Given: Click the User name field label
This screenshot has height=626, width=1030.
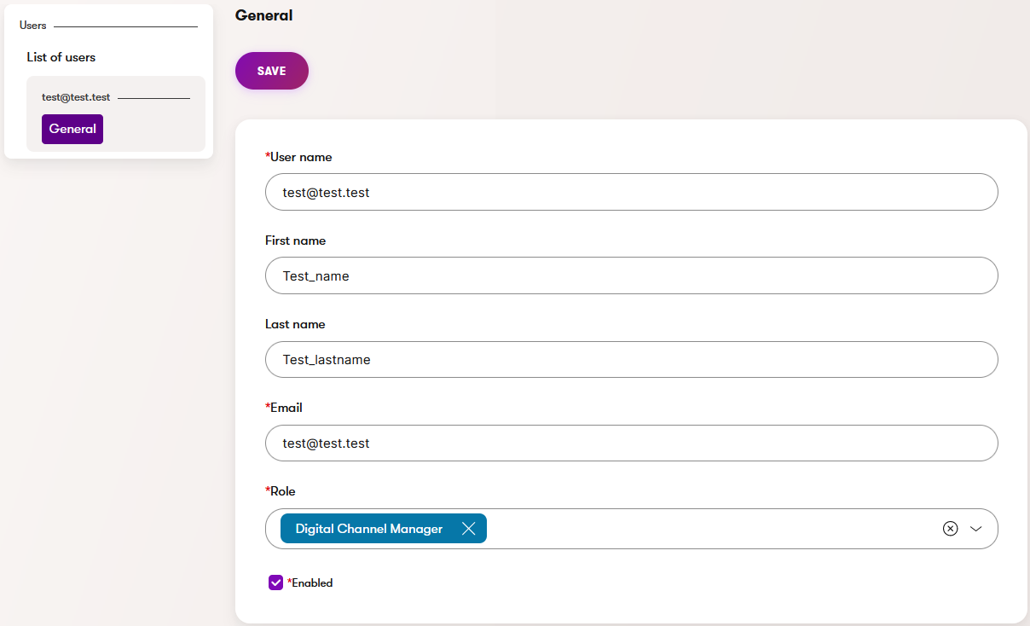Looking at the screenshot, I should pyautogui.click(x=301, y=157).
